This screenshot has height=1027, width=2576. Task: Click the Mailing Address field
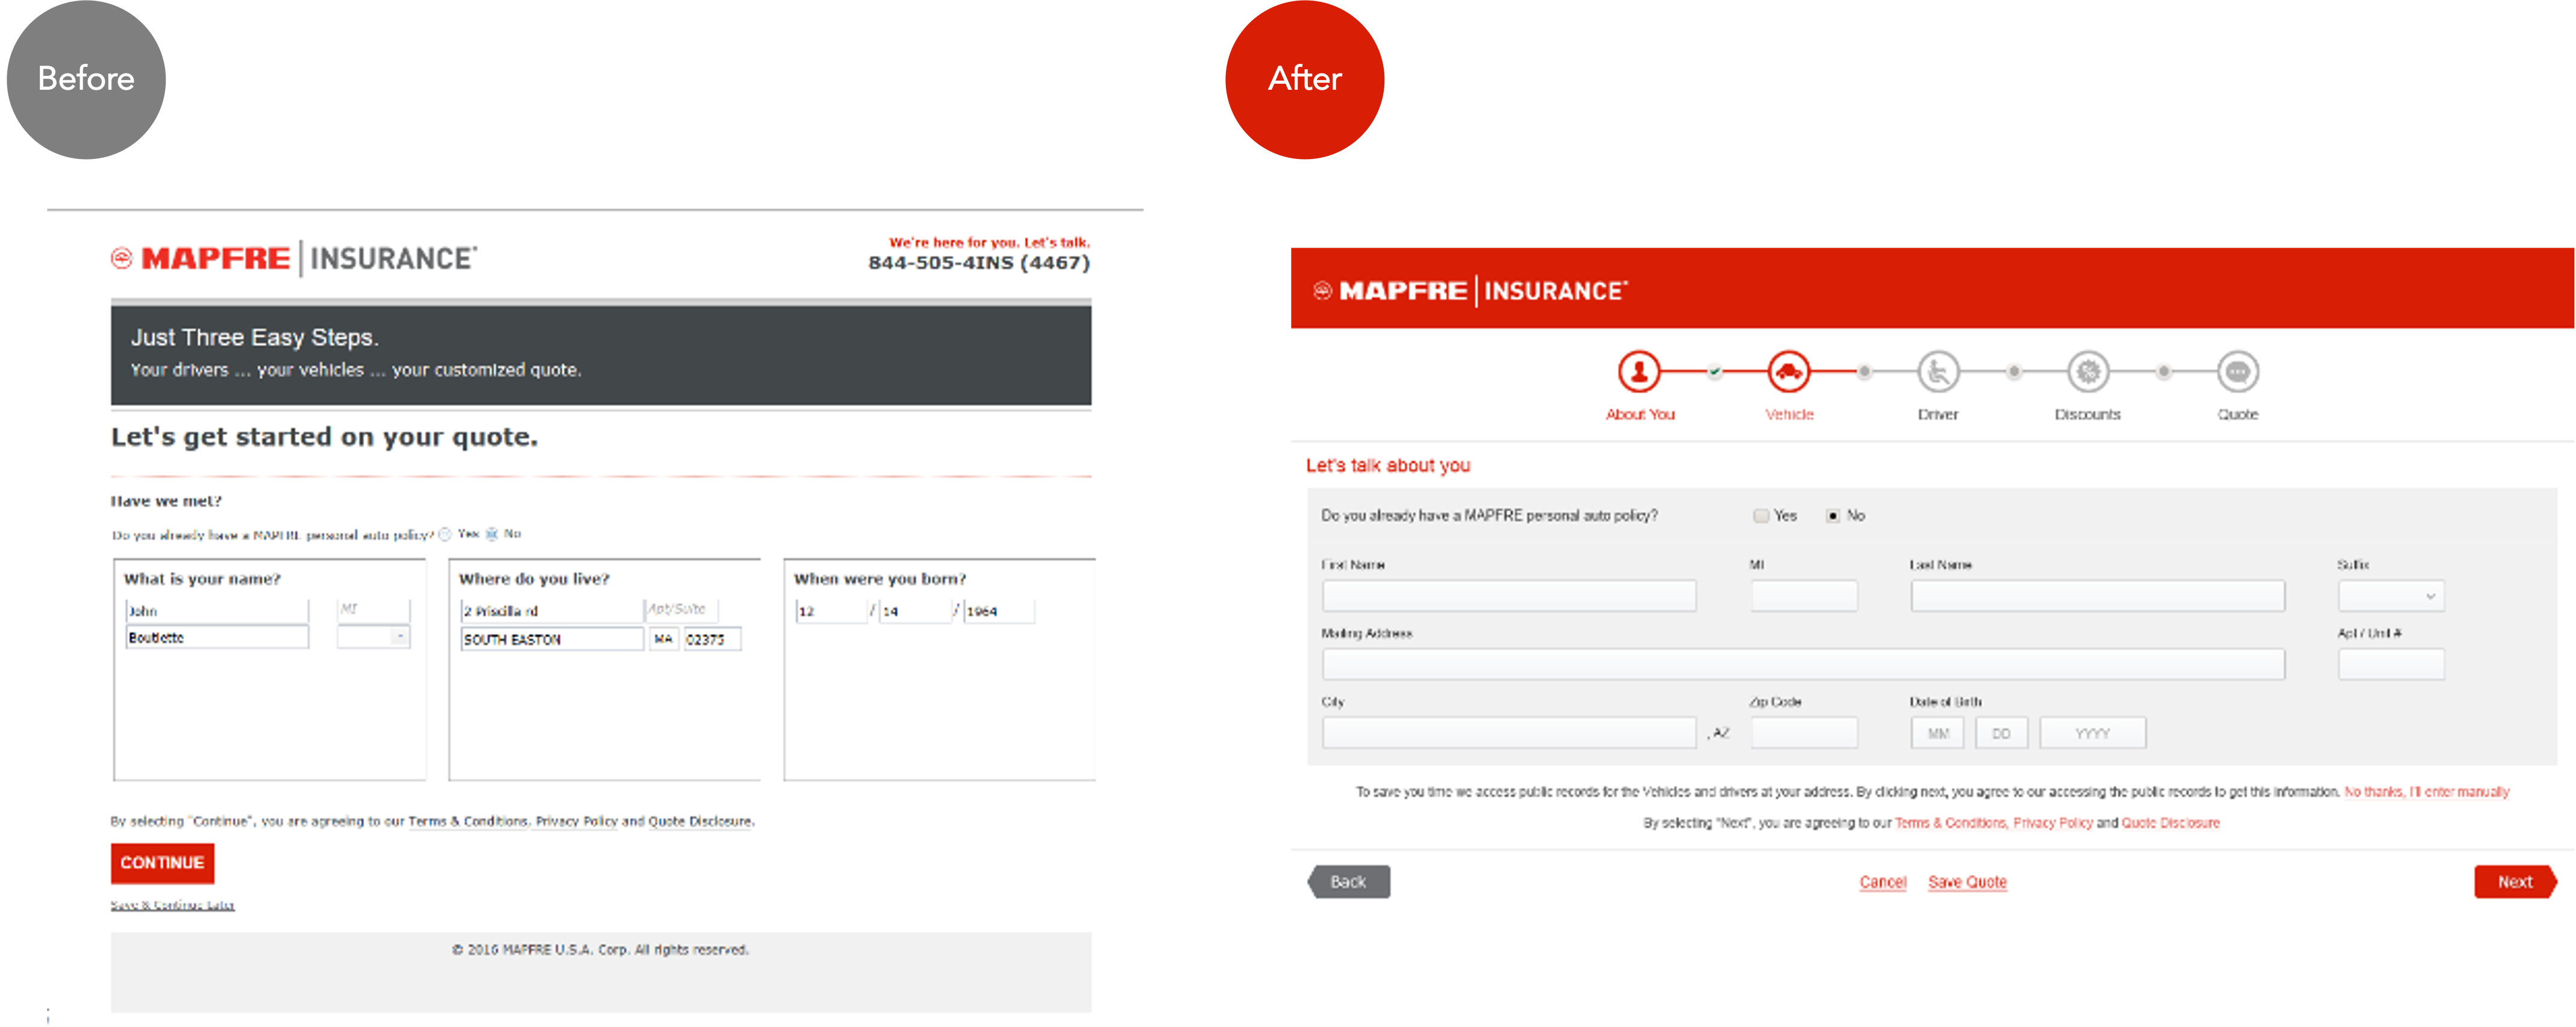1803,664
